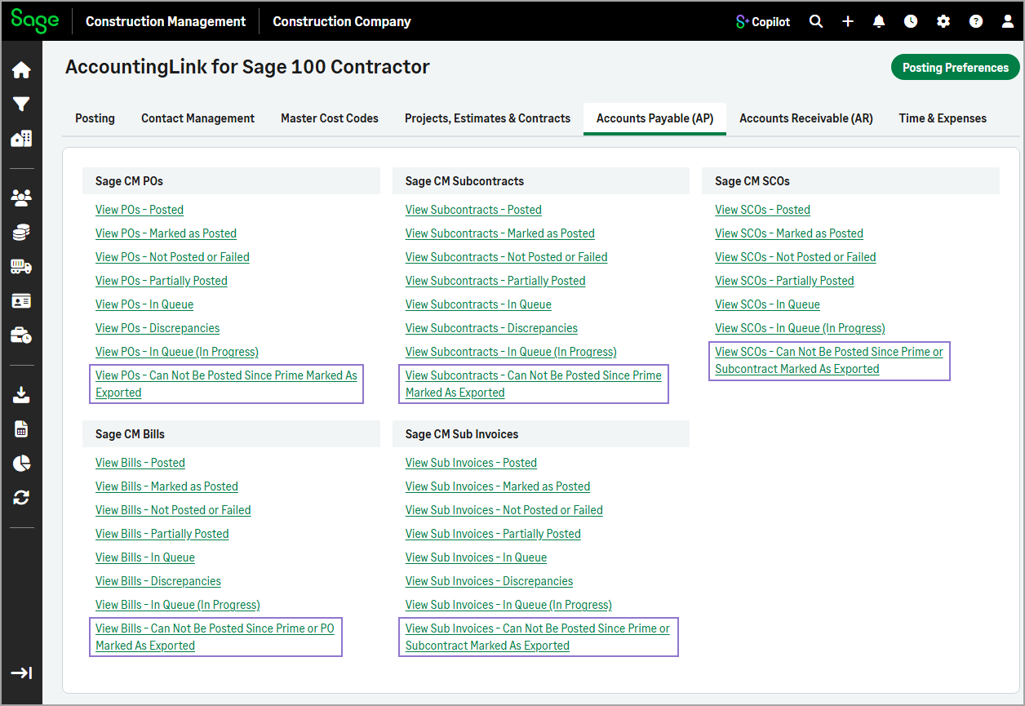Open View Sub Invoices - Posted link

coord(471,463)
